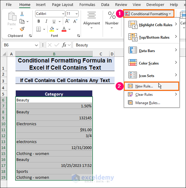Select row 10 header
This screenshot has width=186, height=188.
tap(3, 124)
